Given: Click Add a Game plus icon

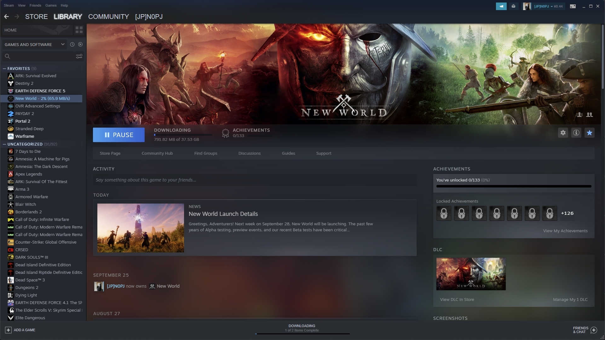Looking at the screenshot, I should [x=8, y=330].
